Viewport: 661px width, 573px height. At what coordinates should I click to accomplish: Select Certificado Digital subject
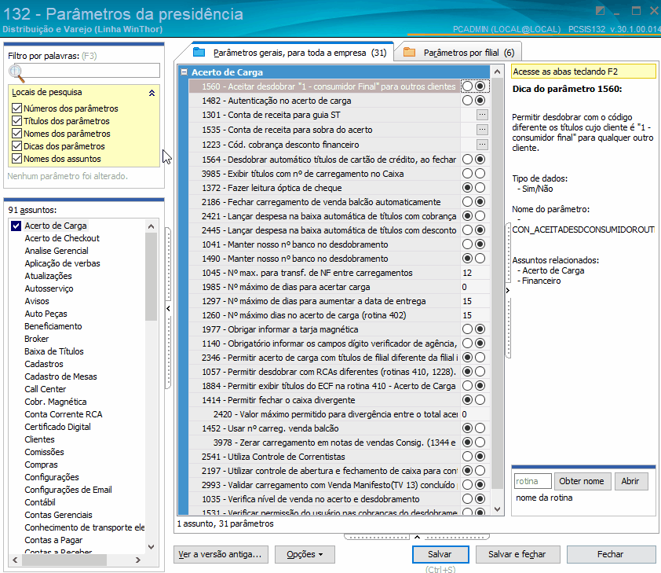pos(58,427)
